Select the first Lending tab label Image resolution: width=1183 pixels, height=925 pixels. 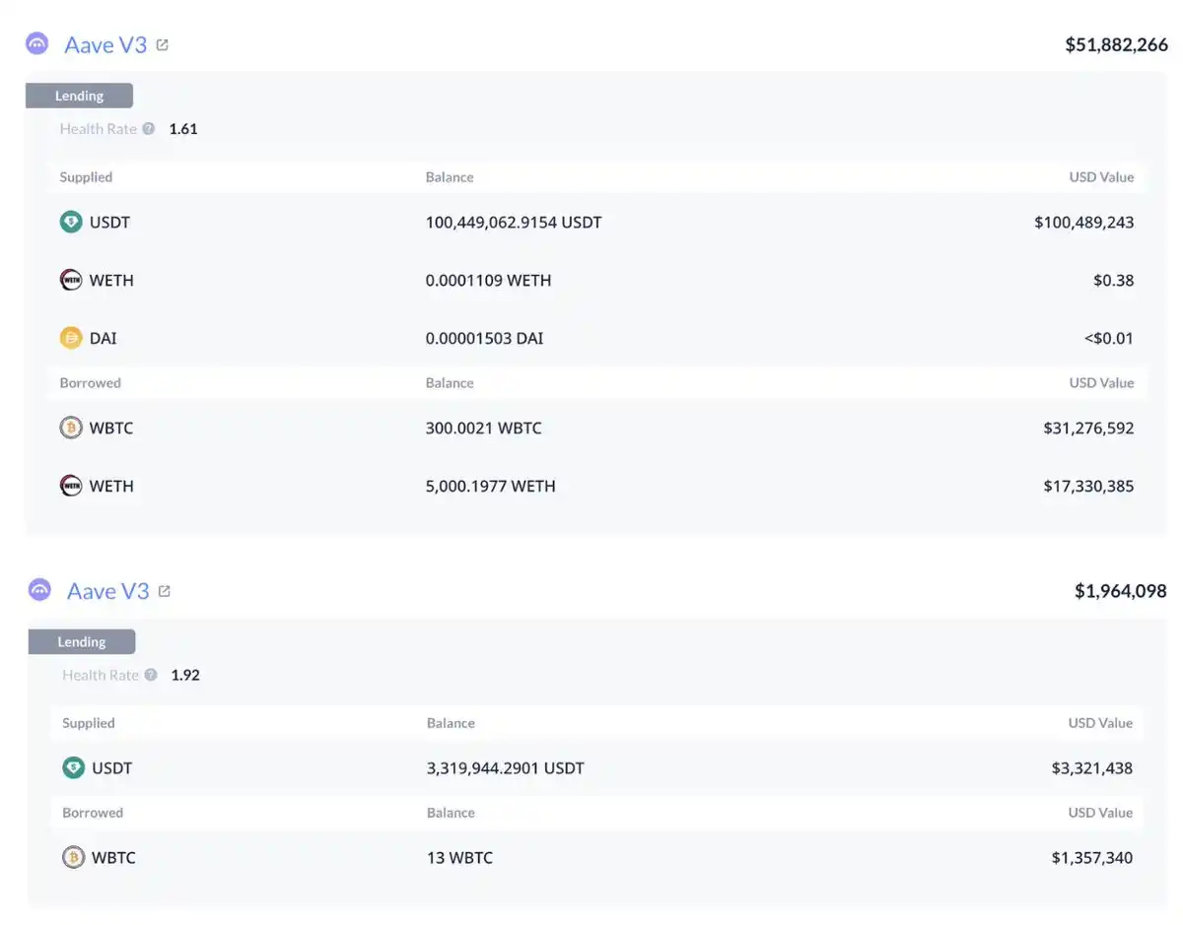79,96
